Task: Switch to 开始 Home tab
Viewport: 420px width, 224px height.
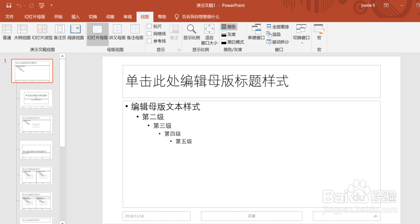Action: [x=58, y=17]
